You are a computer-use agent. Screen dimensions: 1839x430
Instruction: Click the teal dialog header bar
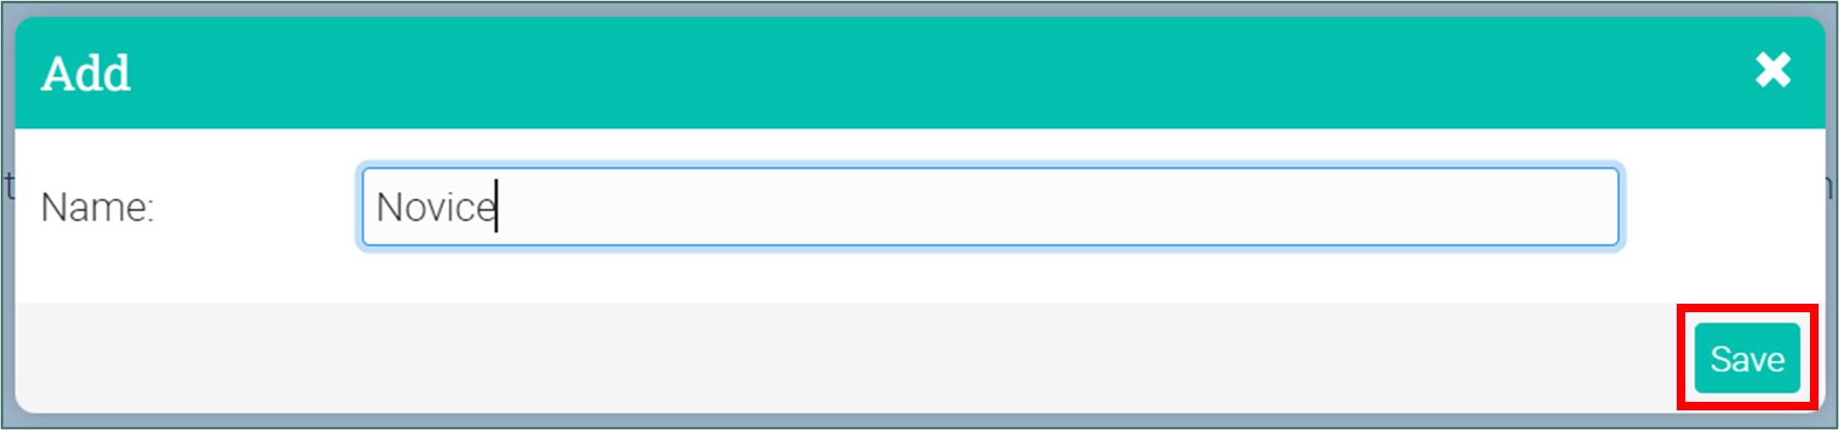tap(920, 73)
